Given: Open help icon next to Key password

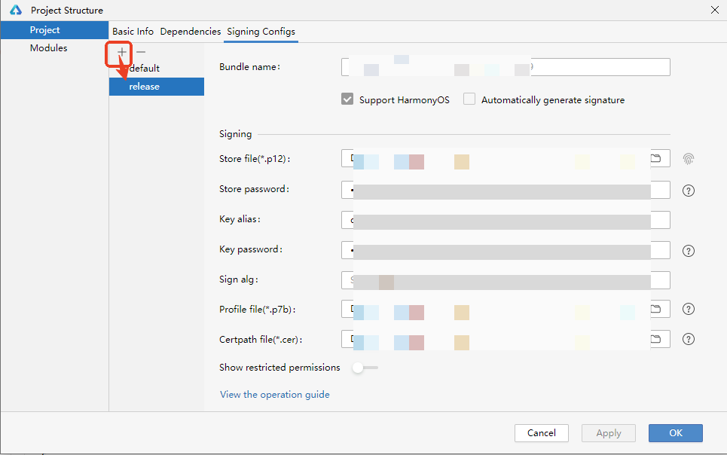Looking at the screenshot, I should pos(688,250).
